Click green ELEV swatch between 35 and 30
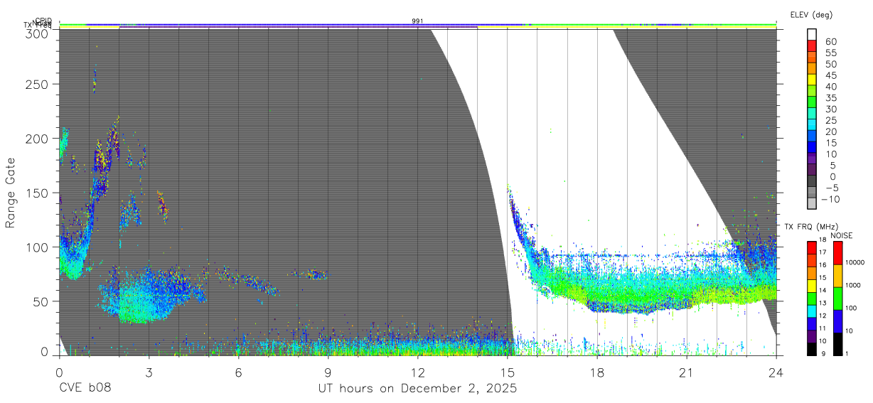873x403 pixels. [812, 102]
